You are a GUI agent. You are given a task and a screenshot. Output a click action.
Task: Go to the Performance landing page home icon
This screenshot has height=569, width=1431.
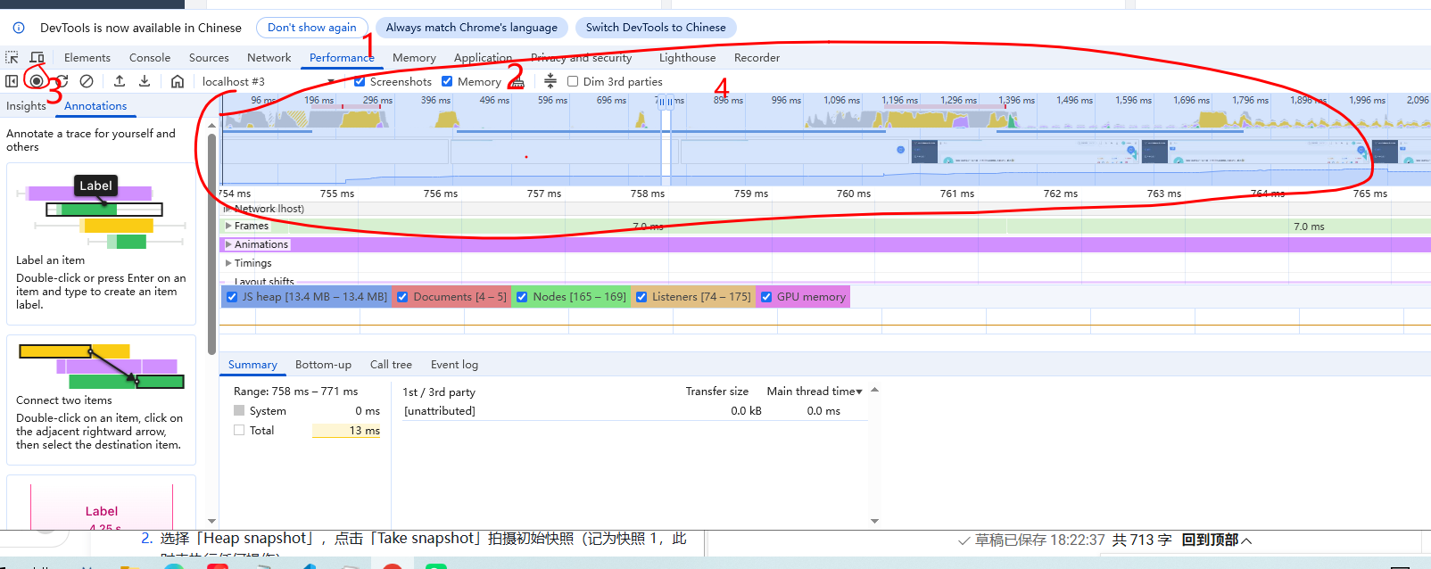178,81
